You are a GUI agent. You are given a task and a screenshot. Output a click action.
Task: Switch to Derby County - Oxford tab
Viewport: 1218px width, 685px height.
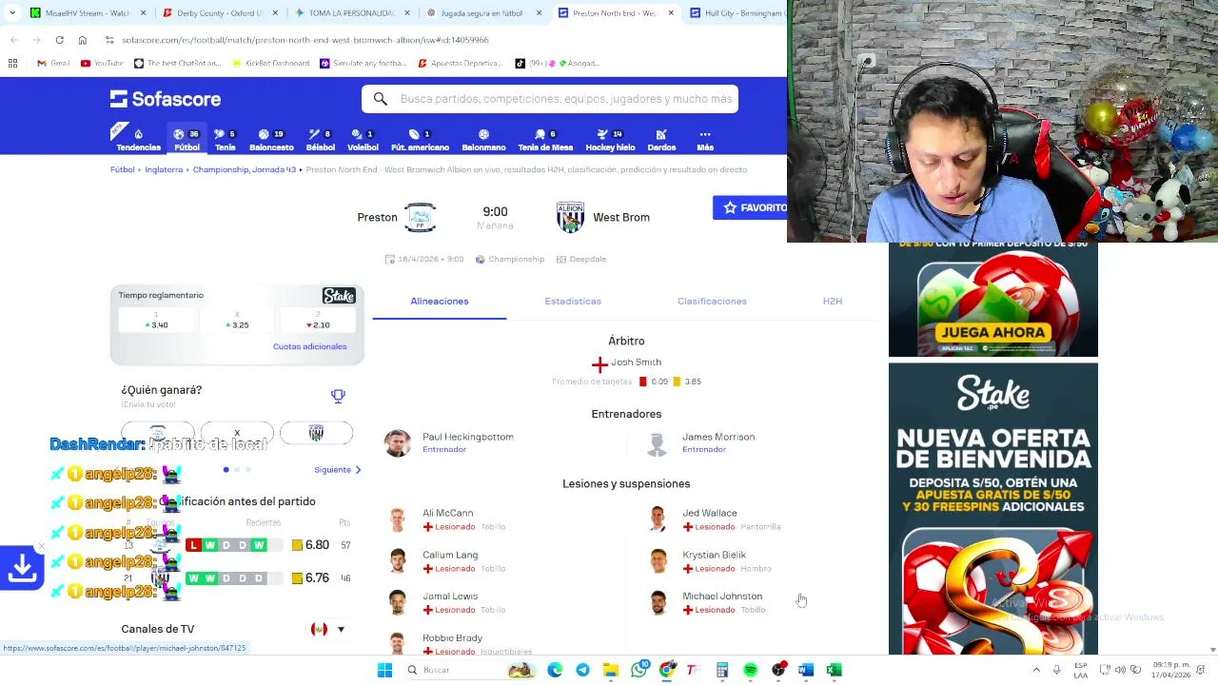[x=219, y=13]
